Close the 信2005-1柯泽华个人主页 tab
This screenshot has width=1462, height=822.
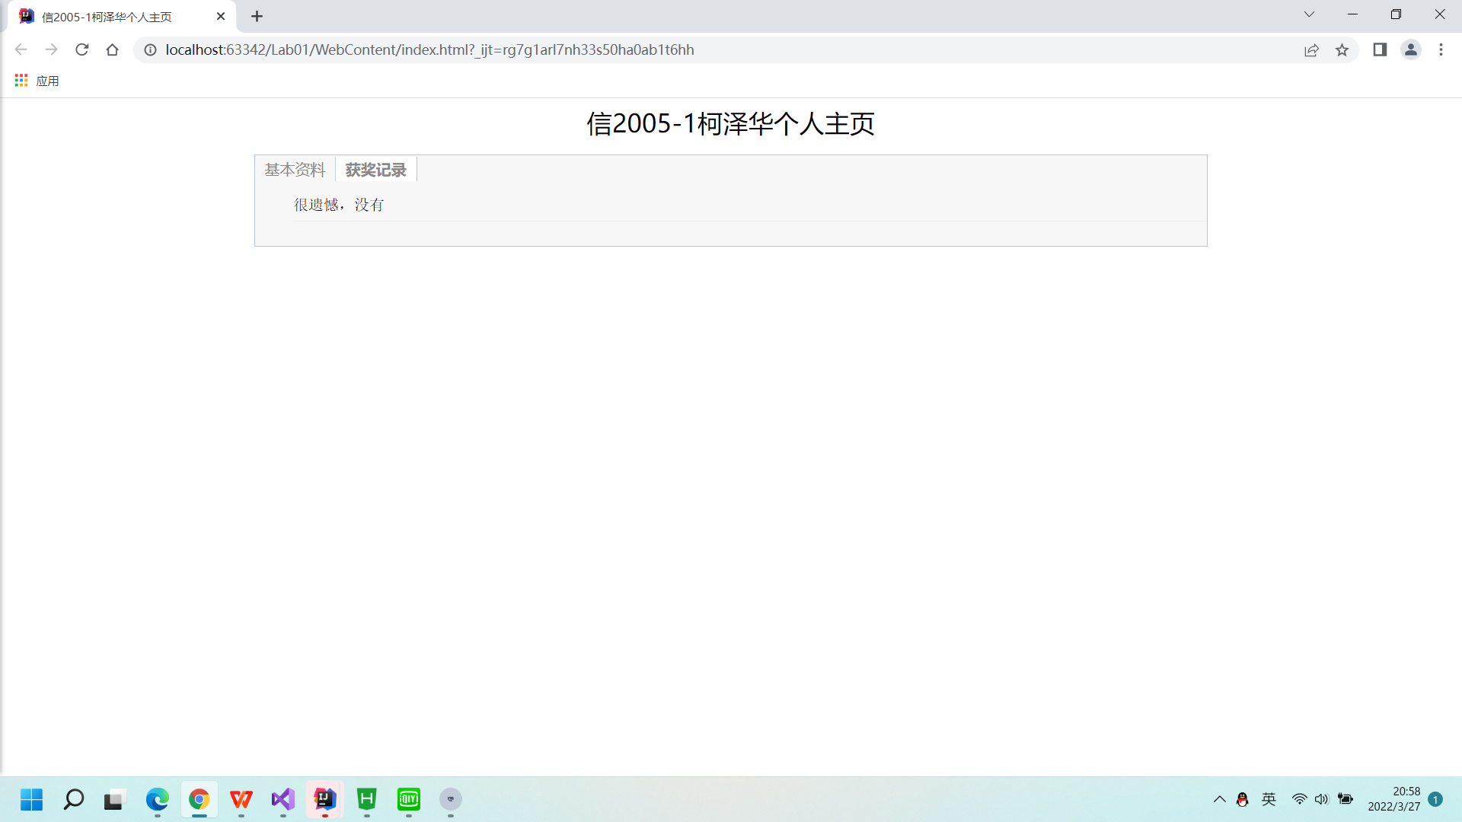(x=221, y=17)
